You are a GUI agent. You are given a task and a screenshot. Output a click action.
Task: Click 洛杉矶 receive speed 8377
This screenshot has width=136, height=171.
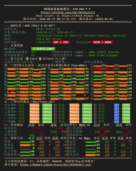point(57,148)
